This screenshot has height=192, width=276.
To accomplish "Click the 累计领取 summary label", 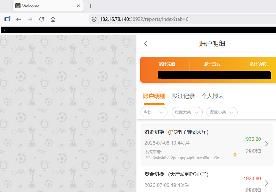I will tap(257, 64).
